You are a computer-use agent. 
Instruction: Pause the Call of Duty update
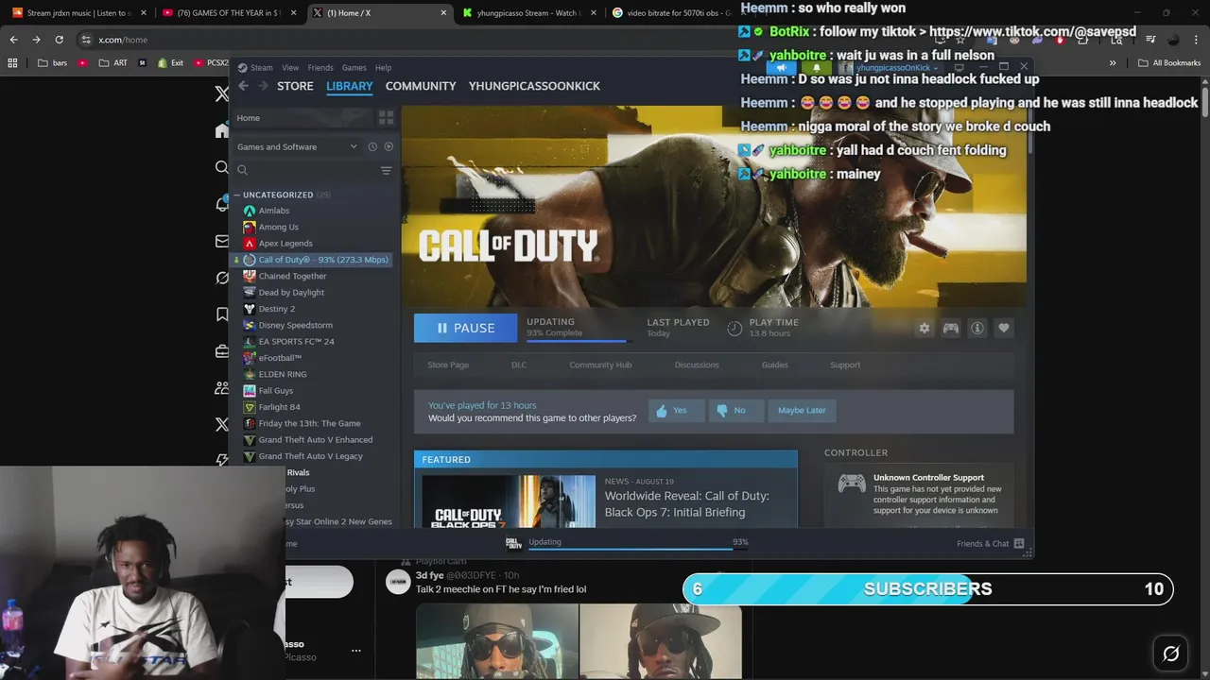click(466, 328)
